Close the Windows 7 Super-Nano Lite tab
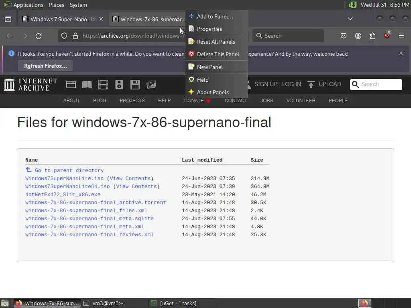 tap(101, 19)
